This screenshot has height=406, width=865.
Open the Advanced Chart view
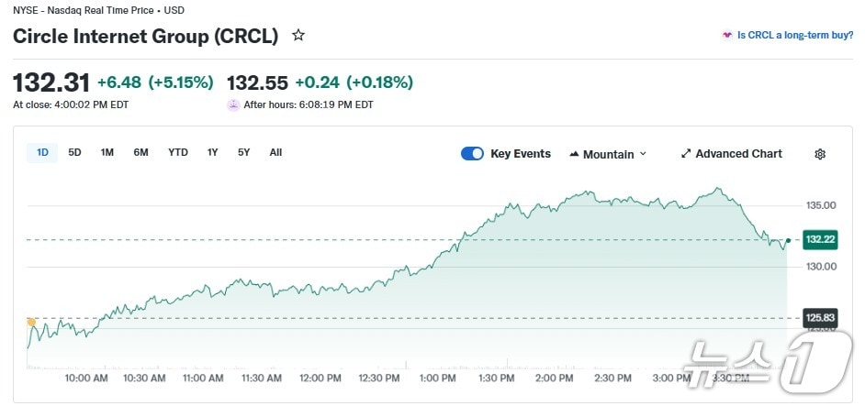point(738,154)
